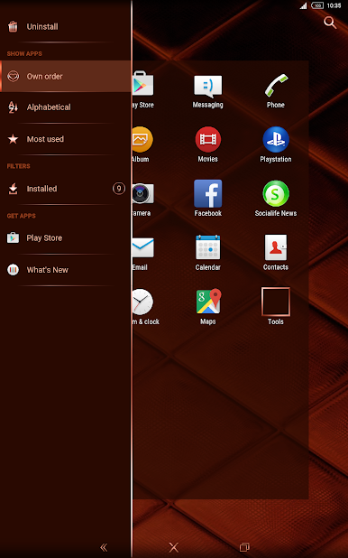348x558 pixels.
Task: Tap the Uninstall trash icon
Action: (13, 26)
